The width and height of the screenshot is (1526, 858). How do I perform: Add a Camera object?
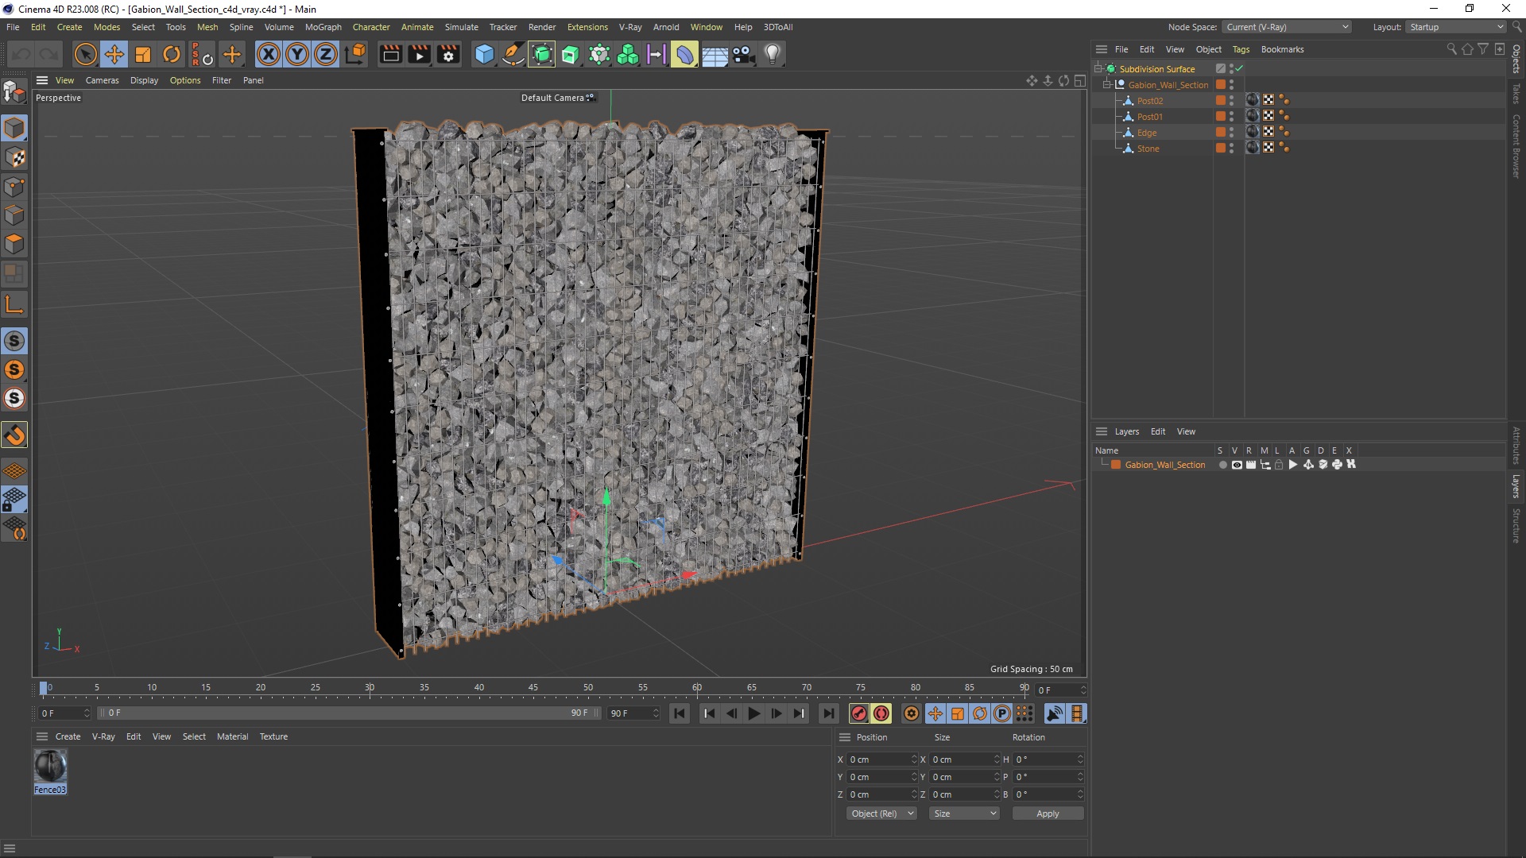pyautogui.click(x=743, y=54)
